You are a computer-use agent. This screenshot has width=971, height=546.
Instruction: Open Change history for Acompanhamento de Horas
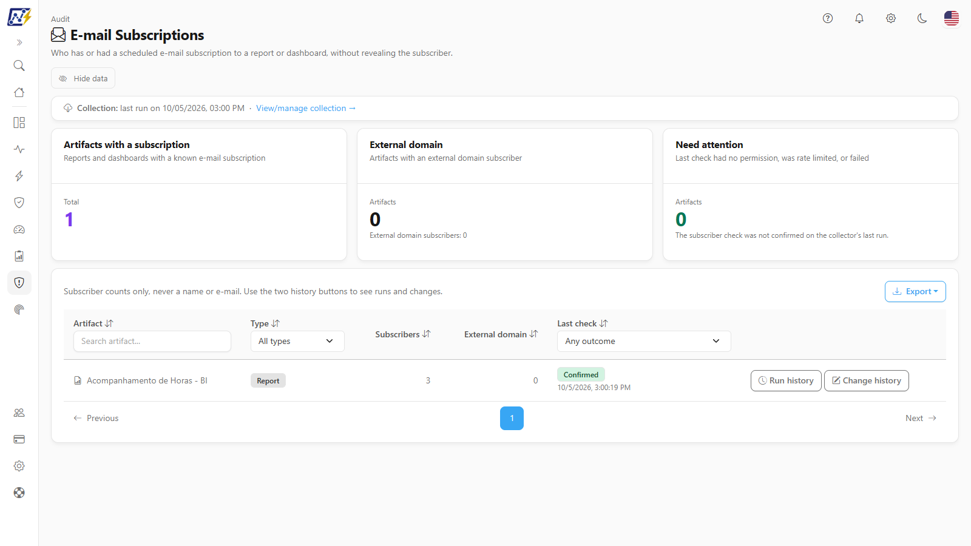pyautogui.click(x=867, y=380)
